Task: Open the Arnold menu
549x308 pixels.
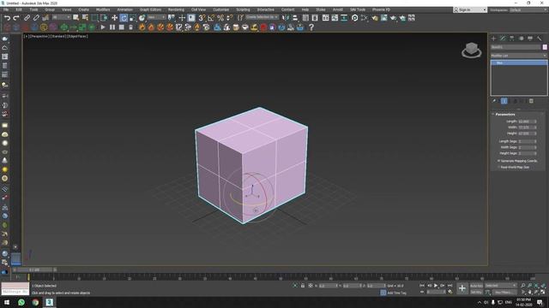Action: pyautogui.click(x=337, y=9)
